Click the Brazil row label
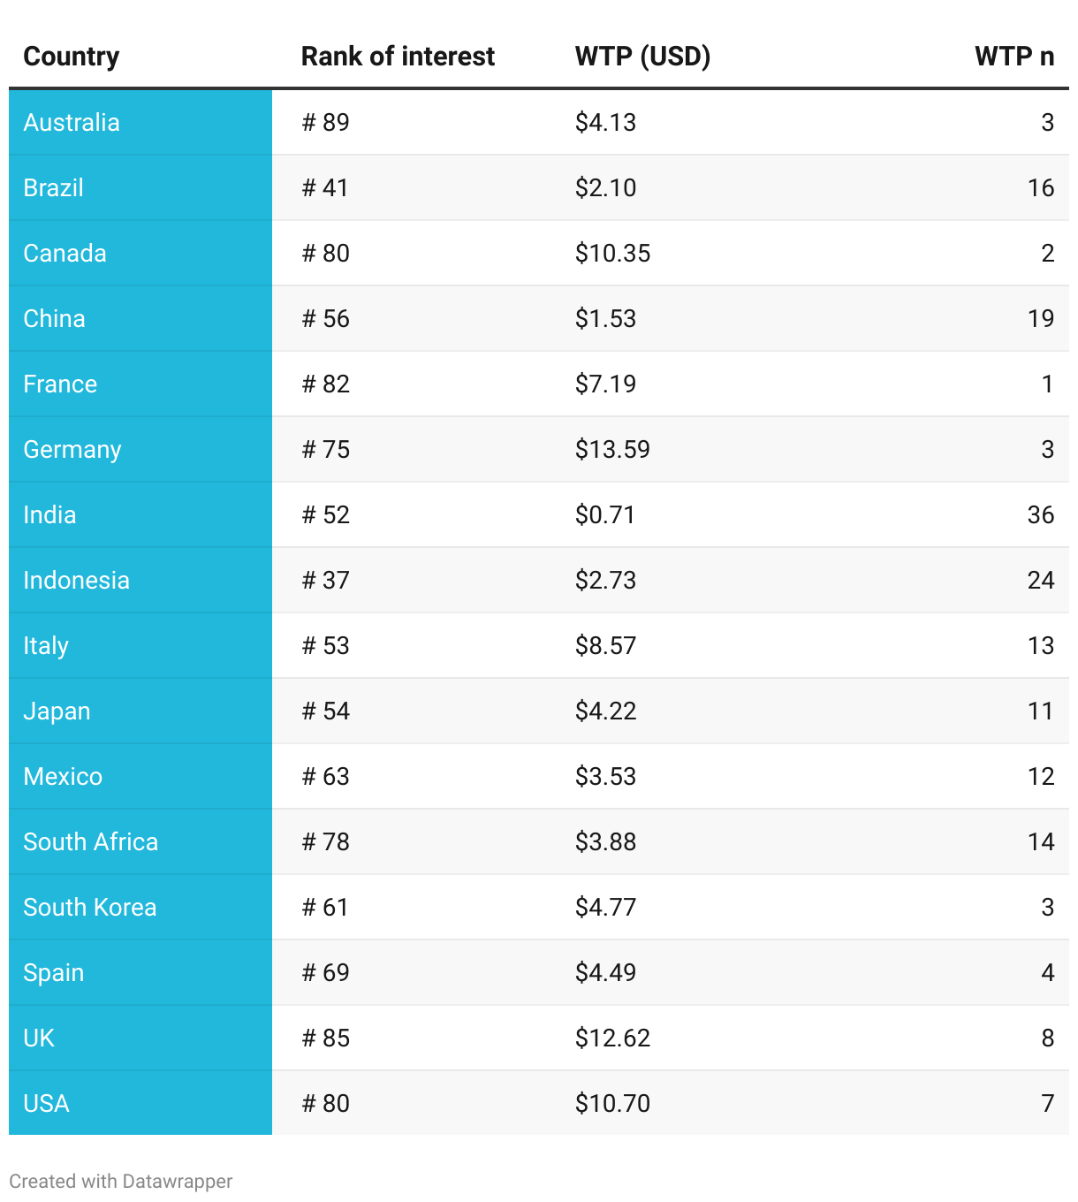The width and height of the screenshot is (1078, 1202). [54, 187]
